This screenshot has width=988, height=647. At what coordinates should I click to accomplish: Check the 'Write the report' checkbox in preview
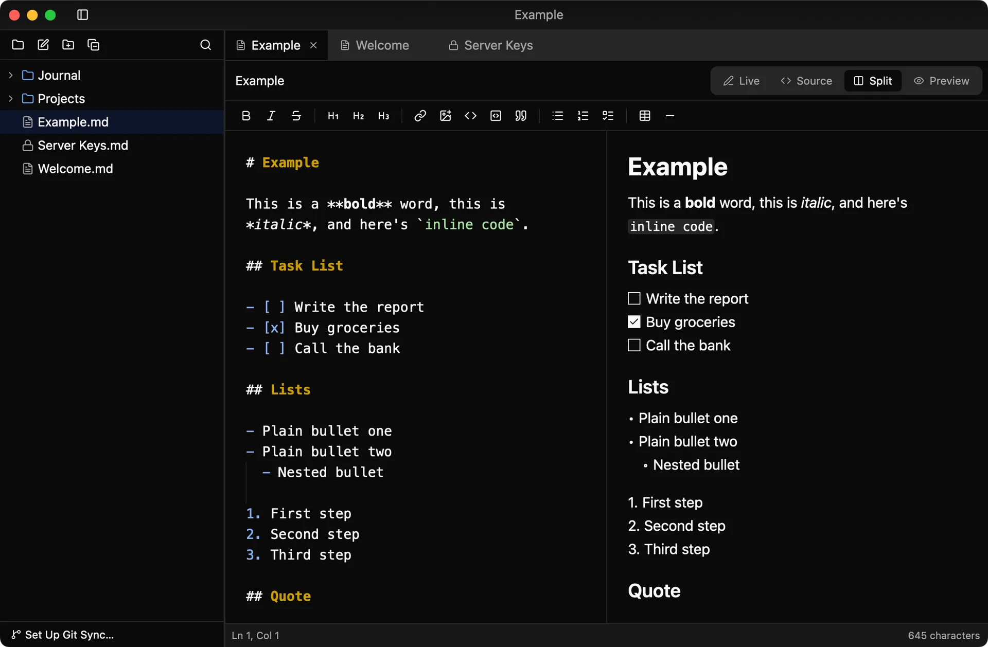[x=634, y=298]
